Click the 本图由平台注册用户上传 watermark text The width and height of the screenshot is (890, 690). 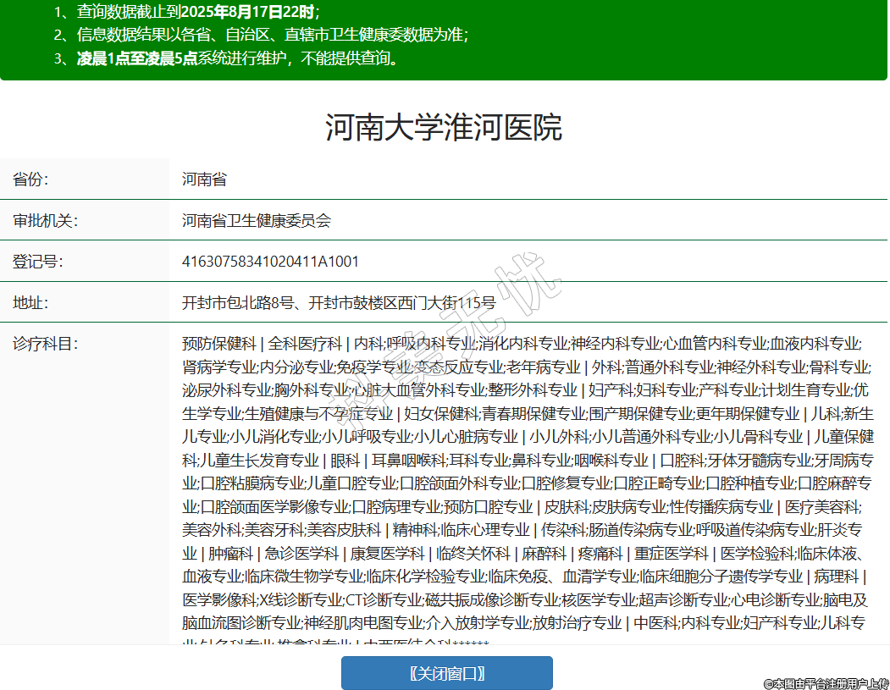point(826,682)
